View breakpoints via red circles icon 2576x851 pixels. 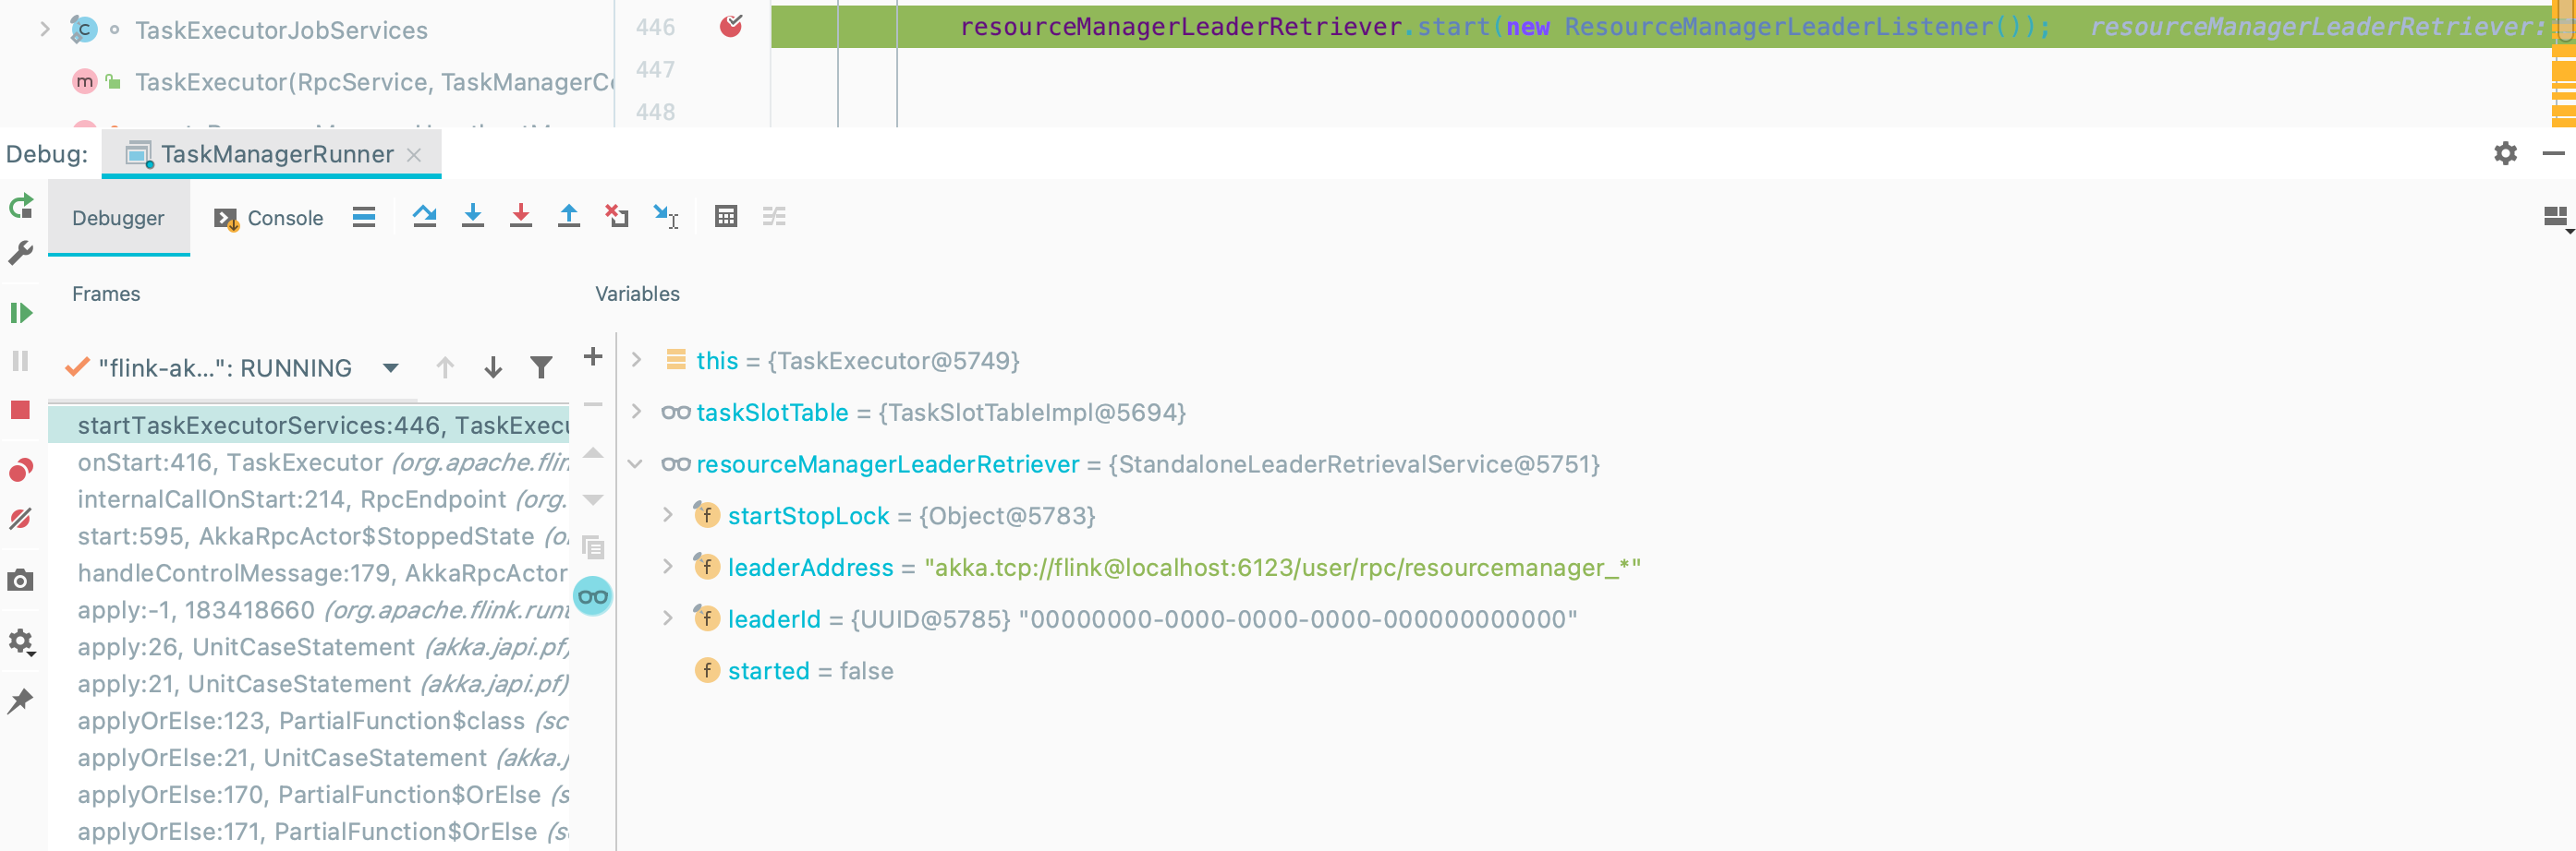pyautogui.click(x=21, y=470)
